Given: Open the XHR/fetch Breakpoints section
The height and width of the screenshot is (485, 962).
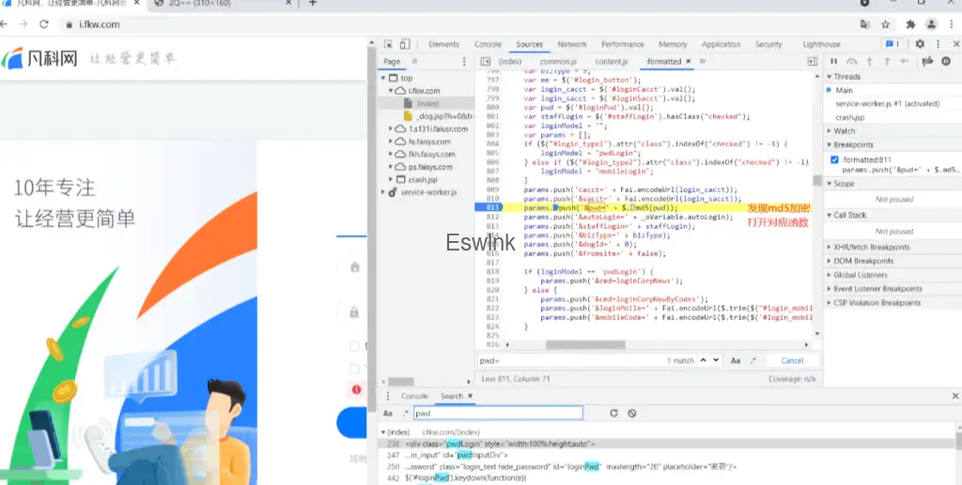Looking at the screenshot, I should [x=871, y=248].
